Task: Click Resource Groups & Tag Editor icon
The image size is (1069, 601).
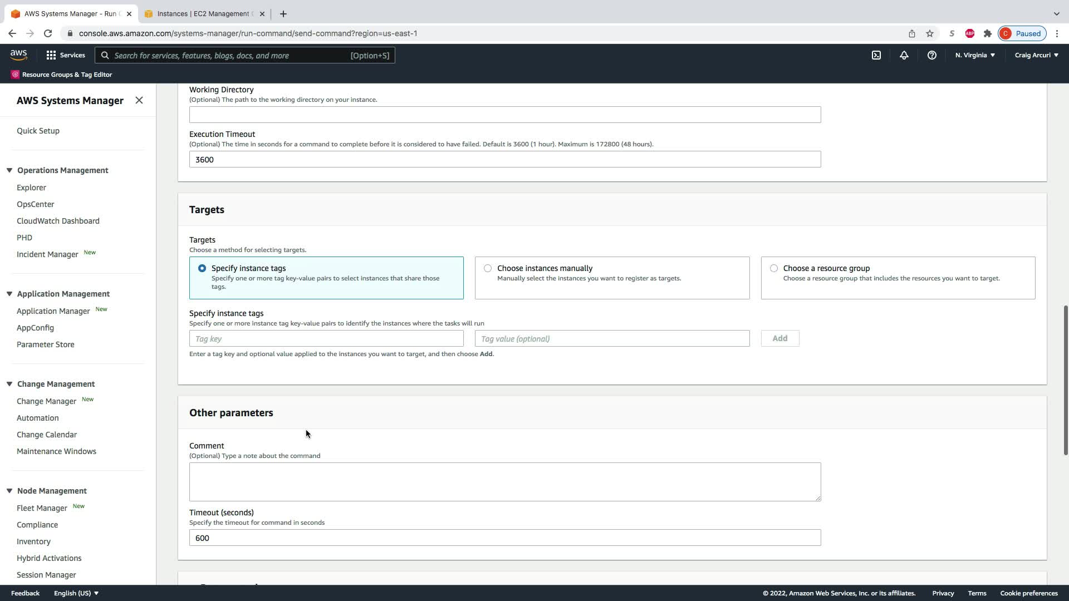Action: tap(15, 75)
